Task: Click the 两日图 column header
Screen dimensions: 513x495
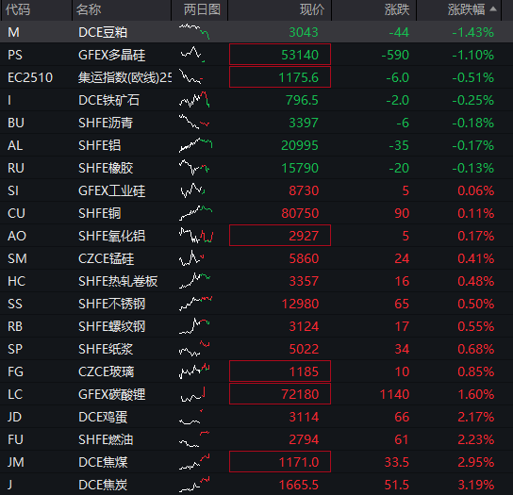Action: coord(202,9)
